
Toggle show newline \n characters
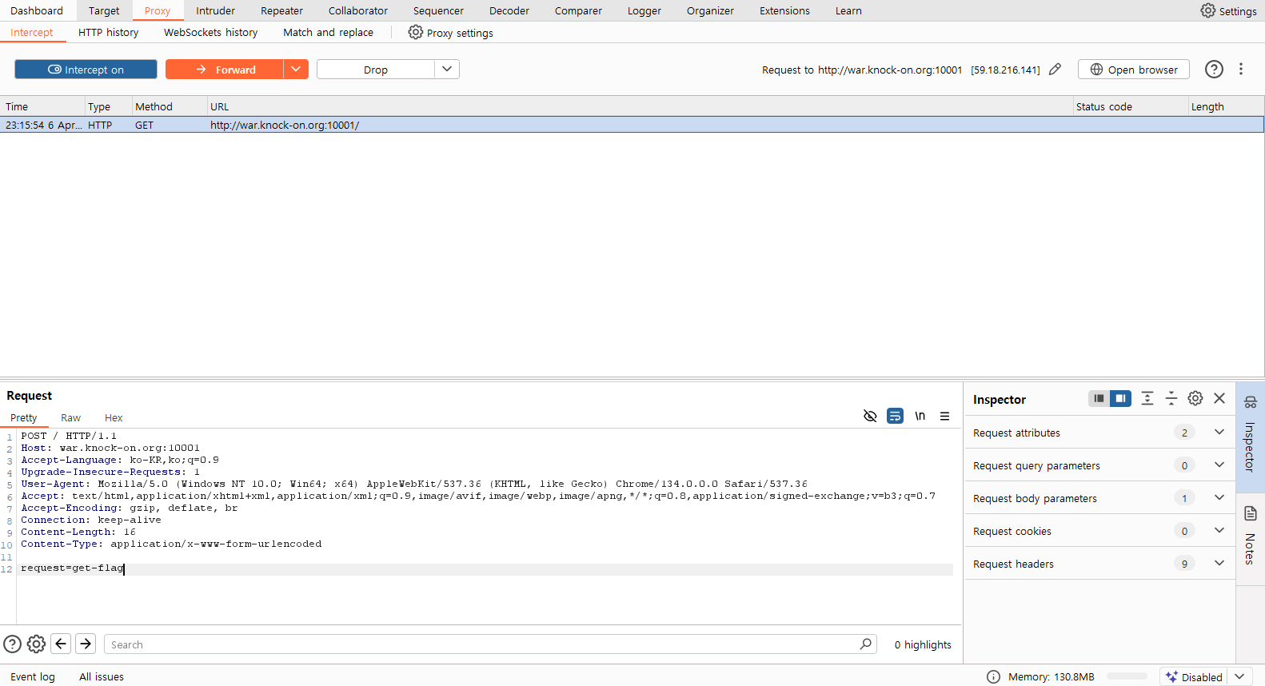920,416
